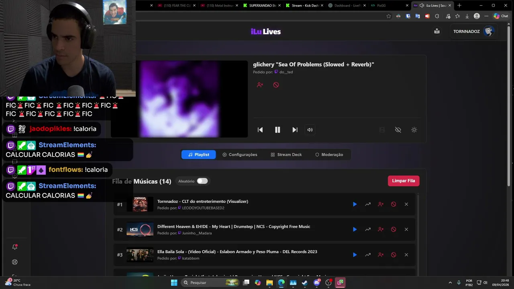Image resolution: width=514 pixels, height=289 pixels.
Task: Expand hidden system tray icons
Action: point(450,283)
